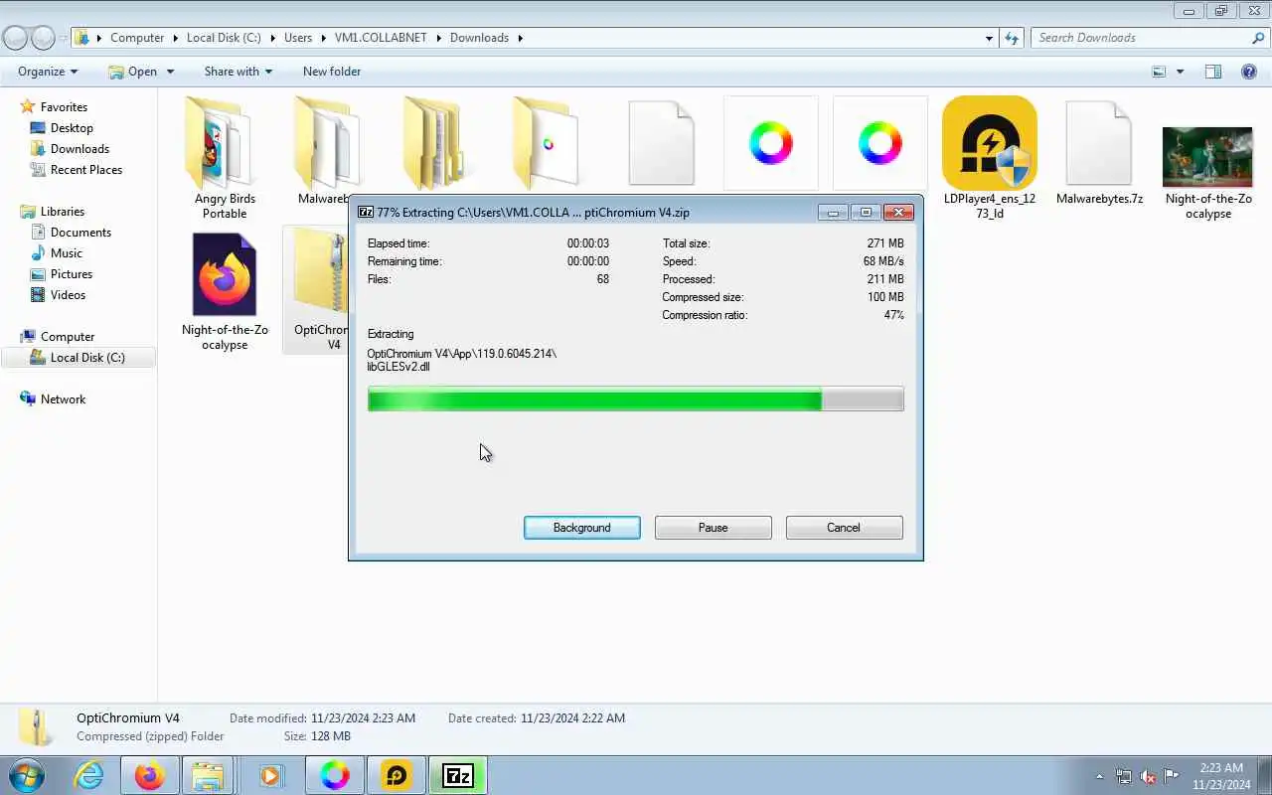Screen dimensions: 1272x795
Task: Open Pictures library
Action: coord(72,274)
